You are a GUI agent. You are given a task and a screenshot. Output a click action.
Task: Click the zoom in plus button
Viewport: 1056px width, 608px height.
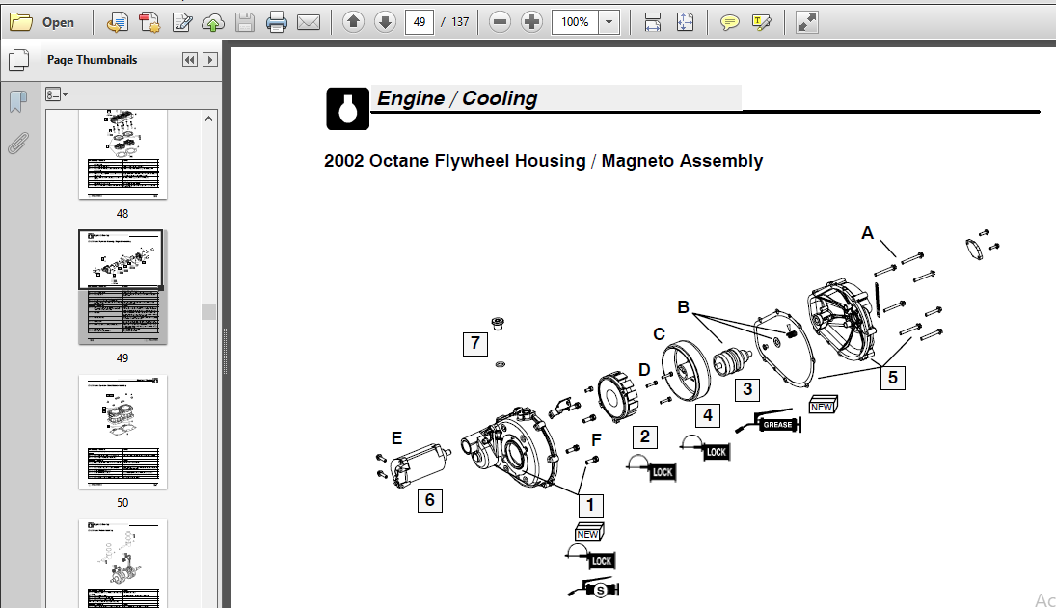[x=531, y=22]
